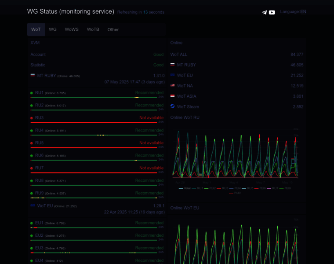The width and height of the screenshot is (334, 264).
Task: Open the Language: EN selector
Action: (293, 12)
